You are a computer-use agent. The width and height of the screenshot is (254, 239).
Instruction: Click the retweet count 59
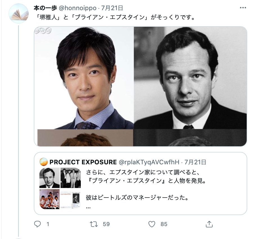point(106,224)
